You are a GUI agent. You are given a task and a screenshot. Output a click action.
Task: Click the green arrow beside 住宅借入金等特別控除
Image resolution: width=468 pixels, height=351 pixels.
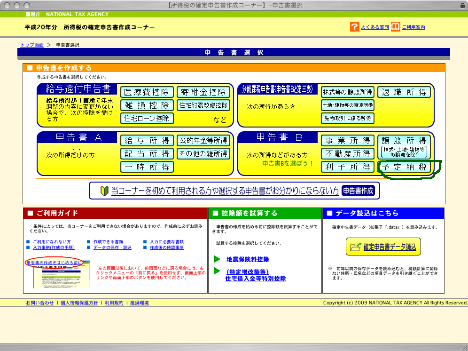tap(217, 271)
